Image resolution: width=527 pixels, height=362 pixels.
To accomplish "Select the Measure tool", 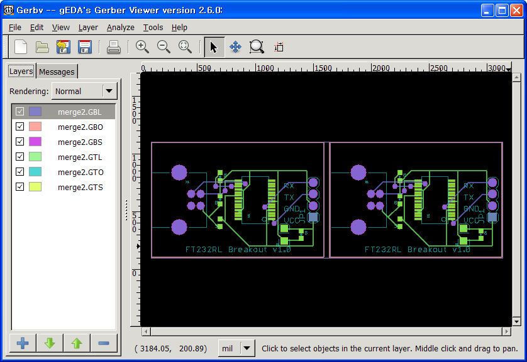I will [279, 47].
